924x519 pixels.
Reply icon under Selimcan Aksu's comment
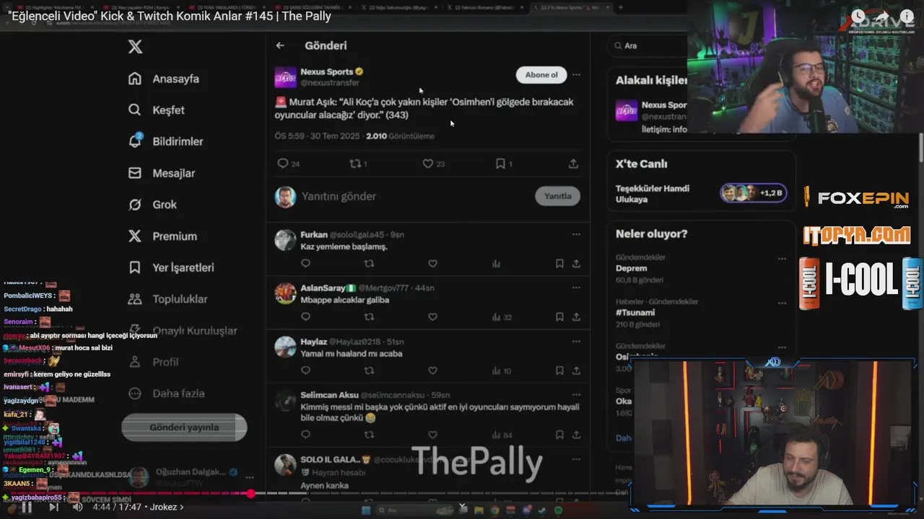click(x=305, y=435)
